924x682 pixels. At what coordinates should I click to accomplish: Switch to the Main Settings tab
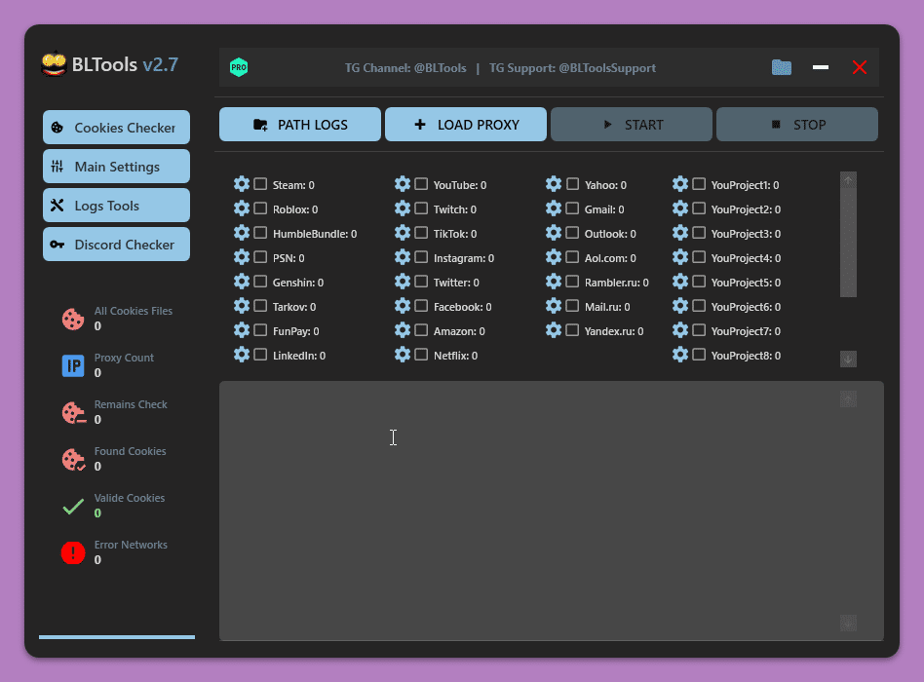pos(116,167)
